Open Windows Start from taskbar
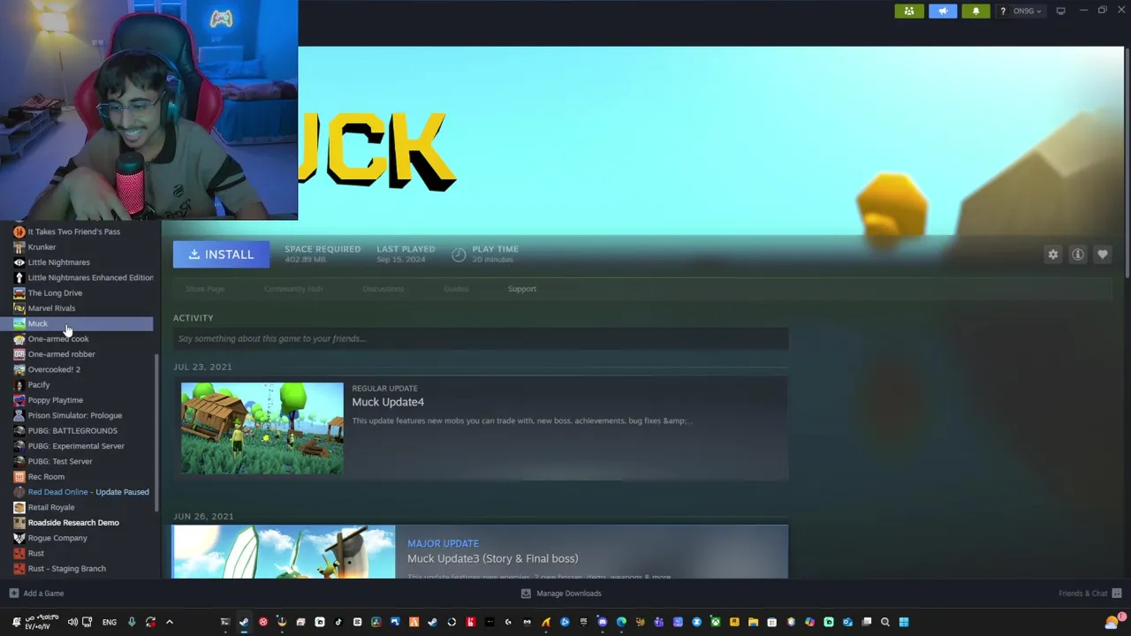1131x636 pixels. [x=903, y=622]
